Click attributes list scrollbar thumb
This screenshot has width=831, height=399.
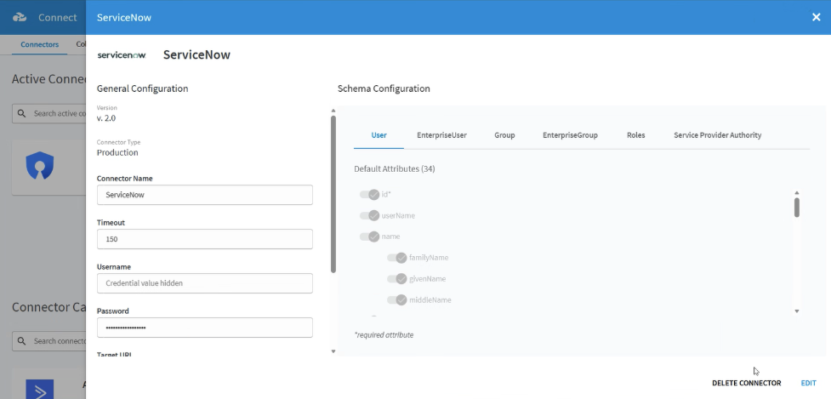[x=796, y=208]
